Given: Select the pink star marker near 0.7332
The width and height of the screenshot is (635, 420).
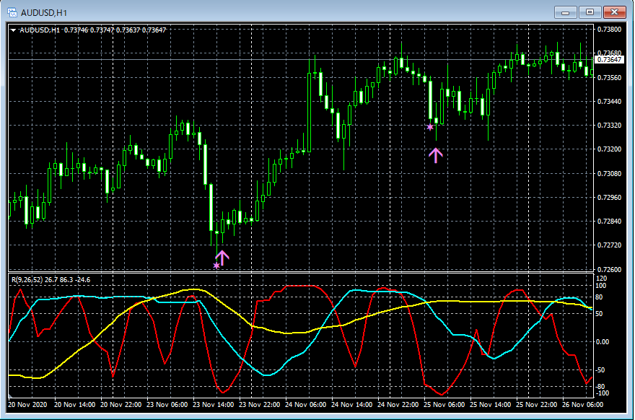Looking at the screenshot, I should pos(430,127).
